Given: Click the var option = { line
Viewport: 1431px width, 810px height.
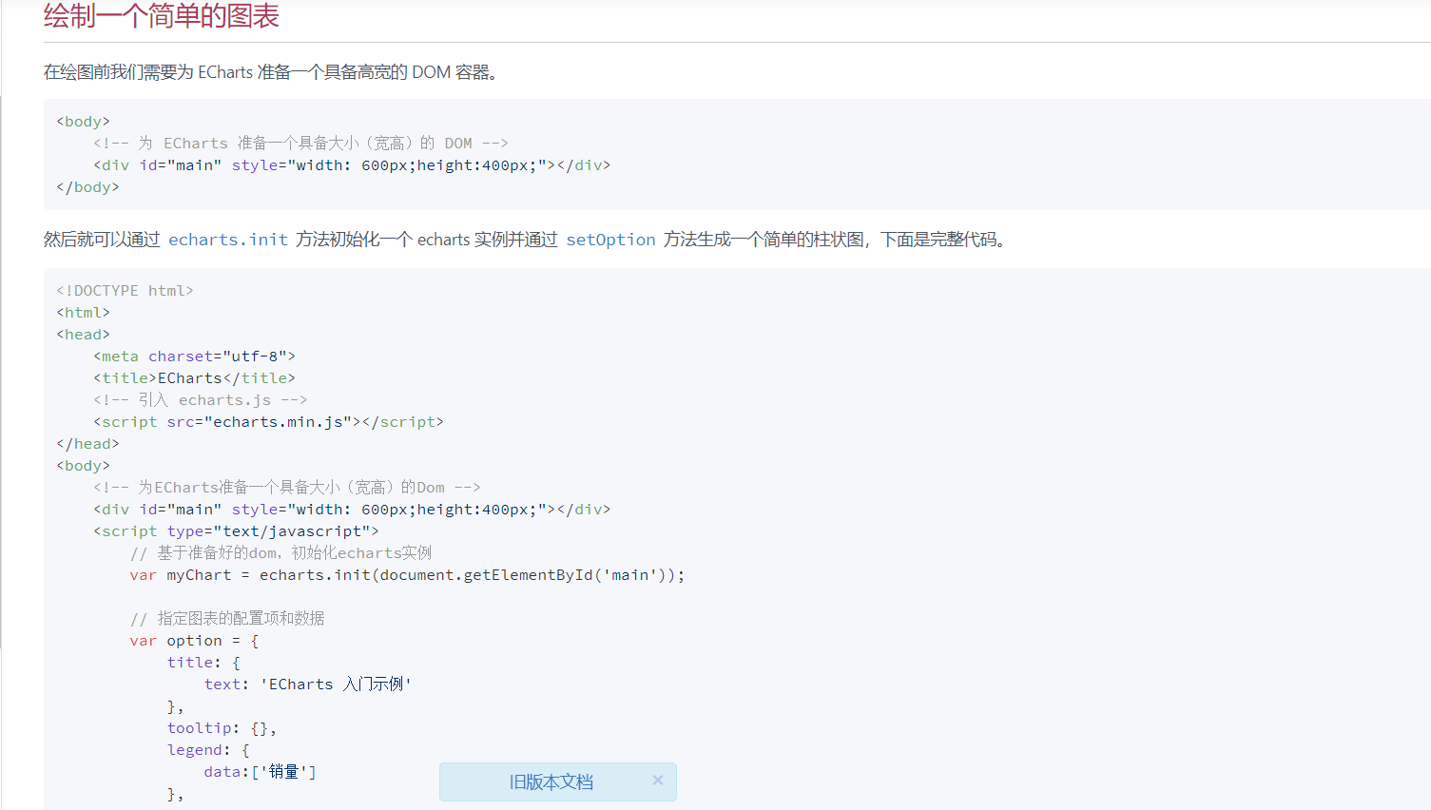Looking at the screenshot, I should 194,641.
